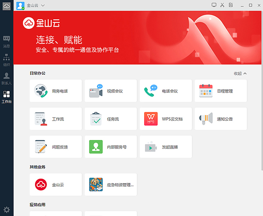Click the WPS云文档 label
The height and width of the screenshot is (216, 263).
[x=172, y=119]
